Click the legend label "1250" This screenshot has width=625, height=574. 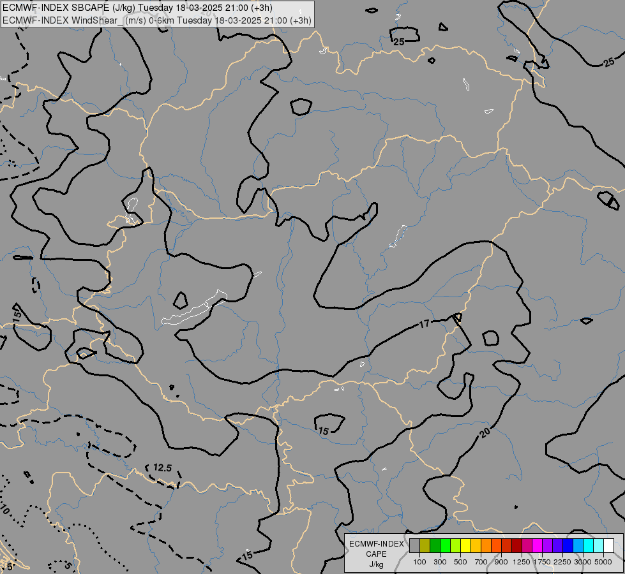(x=522, y=562)
